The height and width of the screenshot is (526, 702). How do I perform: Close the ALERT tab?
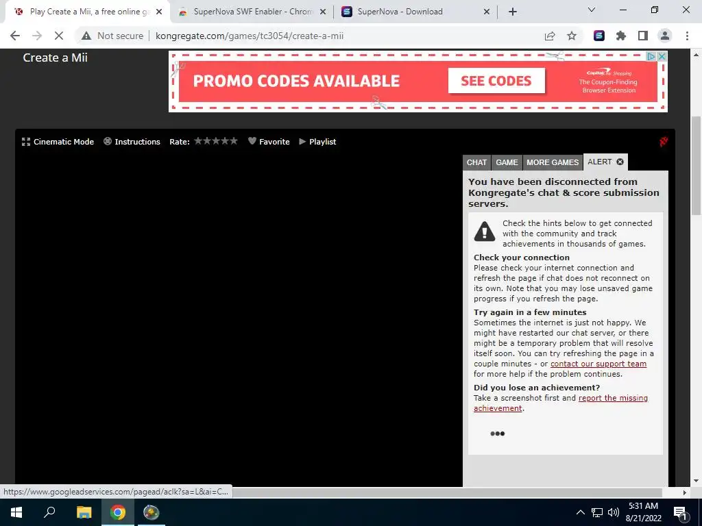tap(620, 162)
